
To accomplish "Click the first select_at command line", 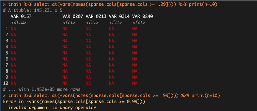I will pos(110,4).
